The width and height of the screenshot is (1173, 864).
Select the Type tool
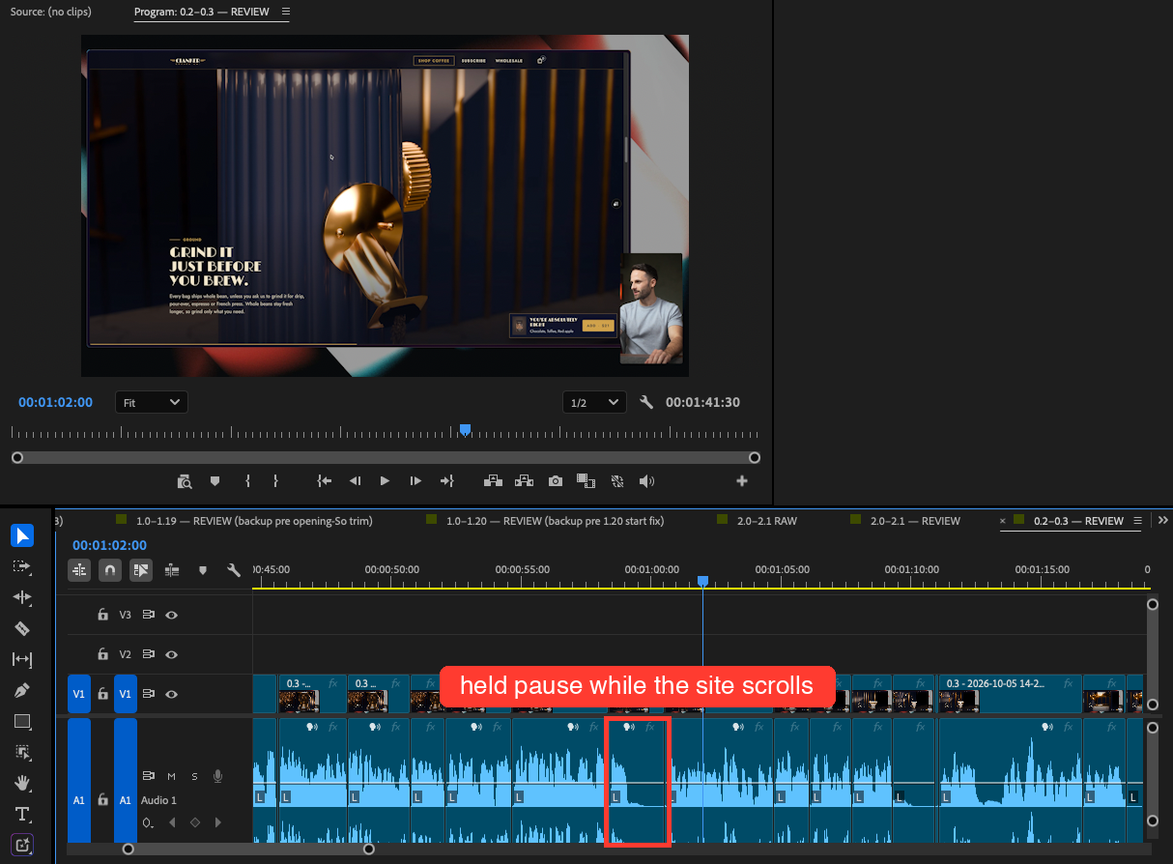click(x=22, y=814)
